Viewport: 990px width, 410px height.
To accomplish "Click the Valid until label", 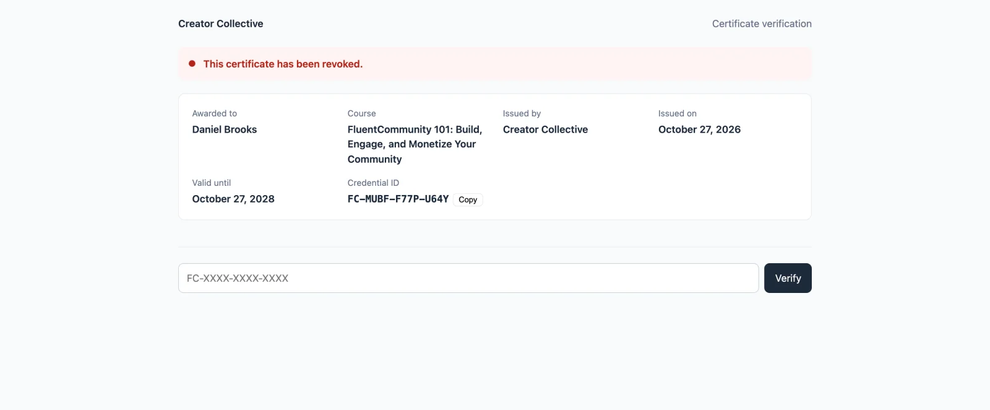I will coord(212,183).
